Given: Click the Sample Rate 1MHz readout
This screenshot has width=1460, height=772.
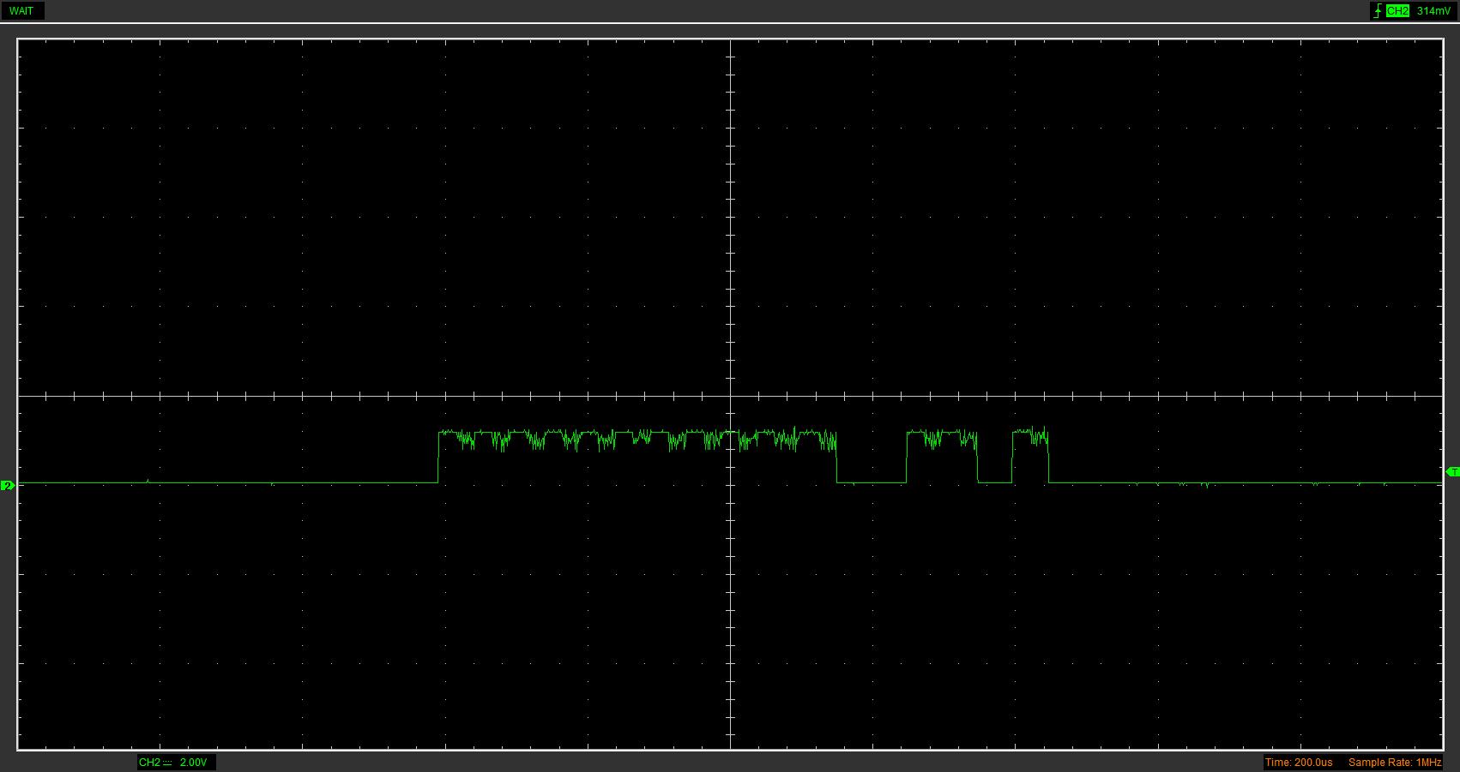Looking at the screenshot, I should pos(1394,763).
